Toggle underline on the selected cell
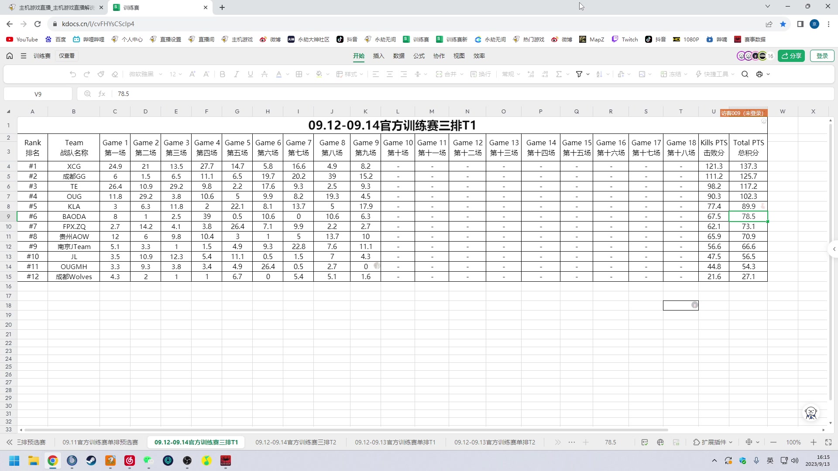 pyautogui.click(x=250, y=74)
